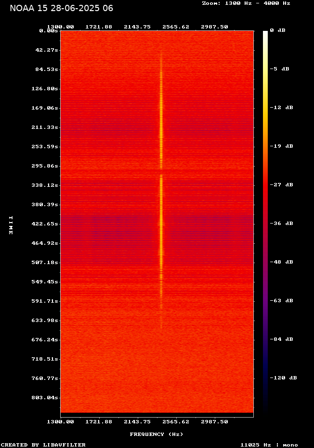
Task: Click the '295.86s' time label
Action: [45, 166]
